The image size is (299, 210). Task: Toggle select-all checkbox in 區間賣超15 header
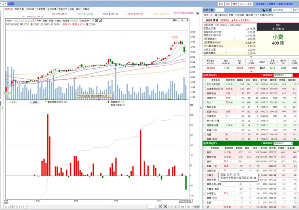pyautogui.click(x=204, y=148)
